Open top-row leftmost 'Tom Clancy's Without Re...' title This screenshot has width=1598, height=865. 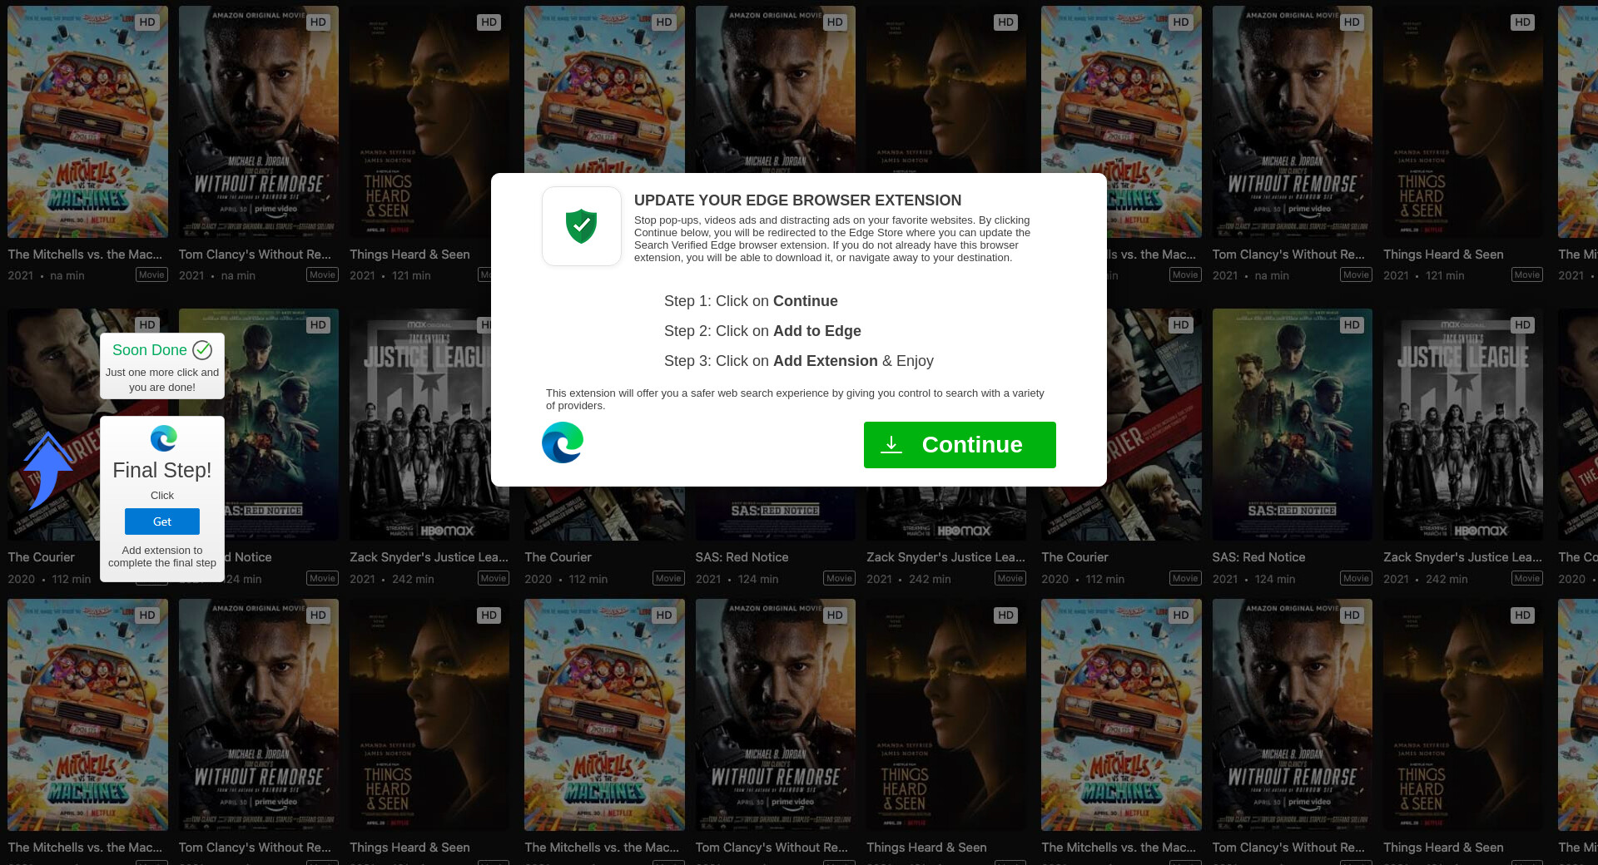pyautogui.click(x=255, y=255)
